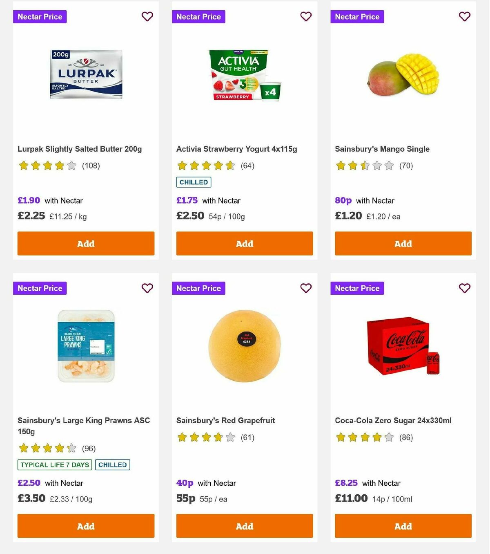
Task: Open the Nectar Price badge on Coca-Cola
Action: tap(357, 288)
